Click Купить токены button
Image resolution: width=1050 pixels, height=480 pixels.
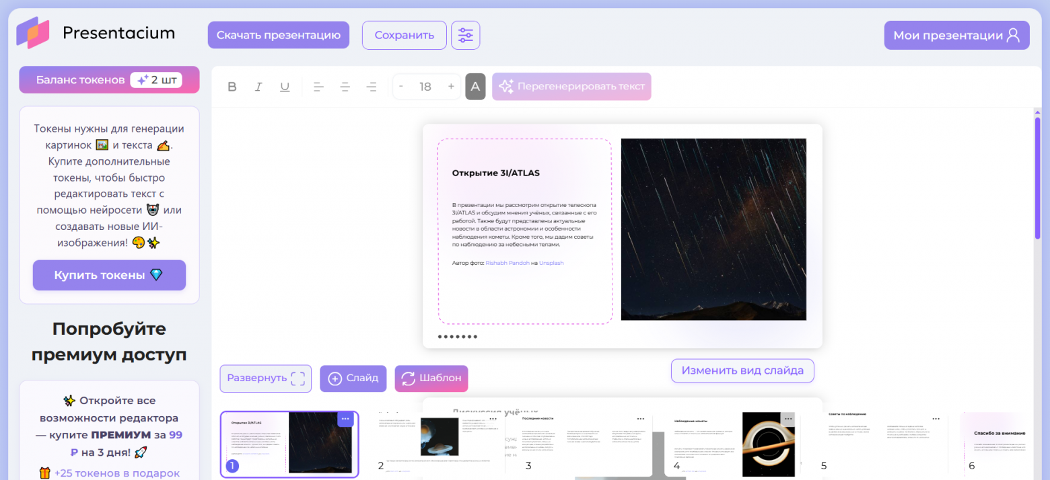(109, 275)
